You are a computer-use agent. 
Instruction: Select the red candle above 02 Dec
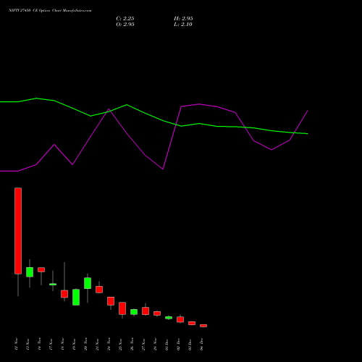coord(180,319)
